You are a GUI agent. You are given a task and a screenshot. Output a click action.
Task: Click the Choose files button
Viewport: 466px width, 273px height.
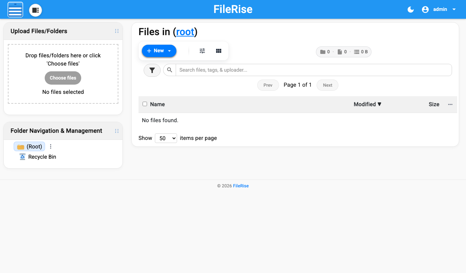[63, 78]
